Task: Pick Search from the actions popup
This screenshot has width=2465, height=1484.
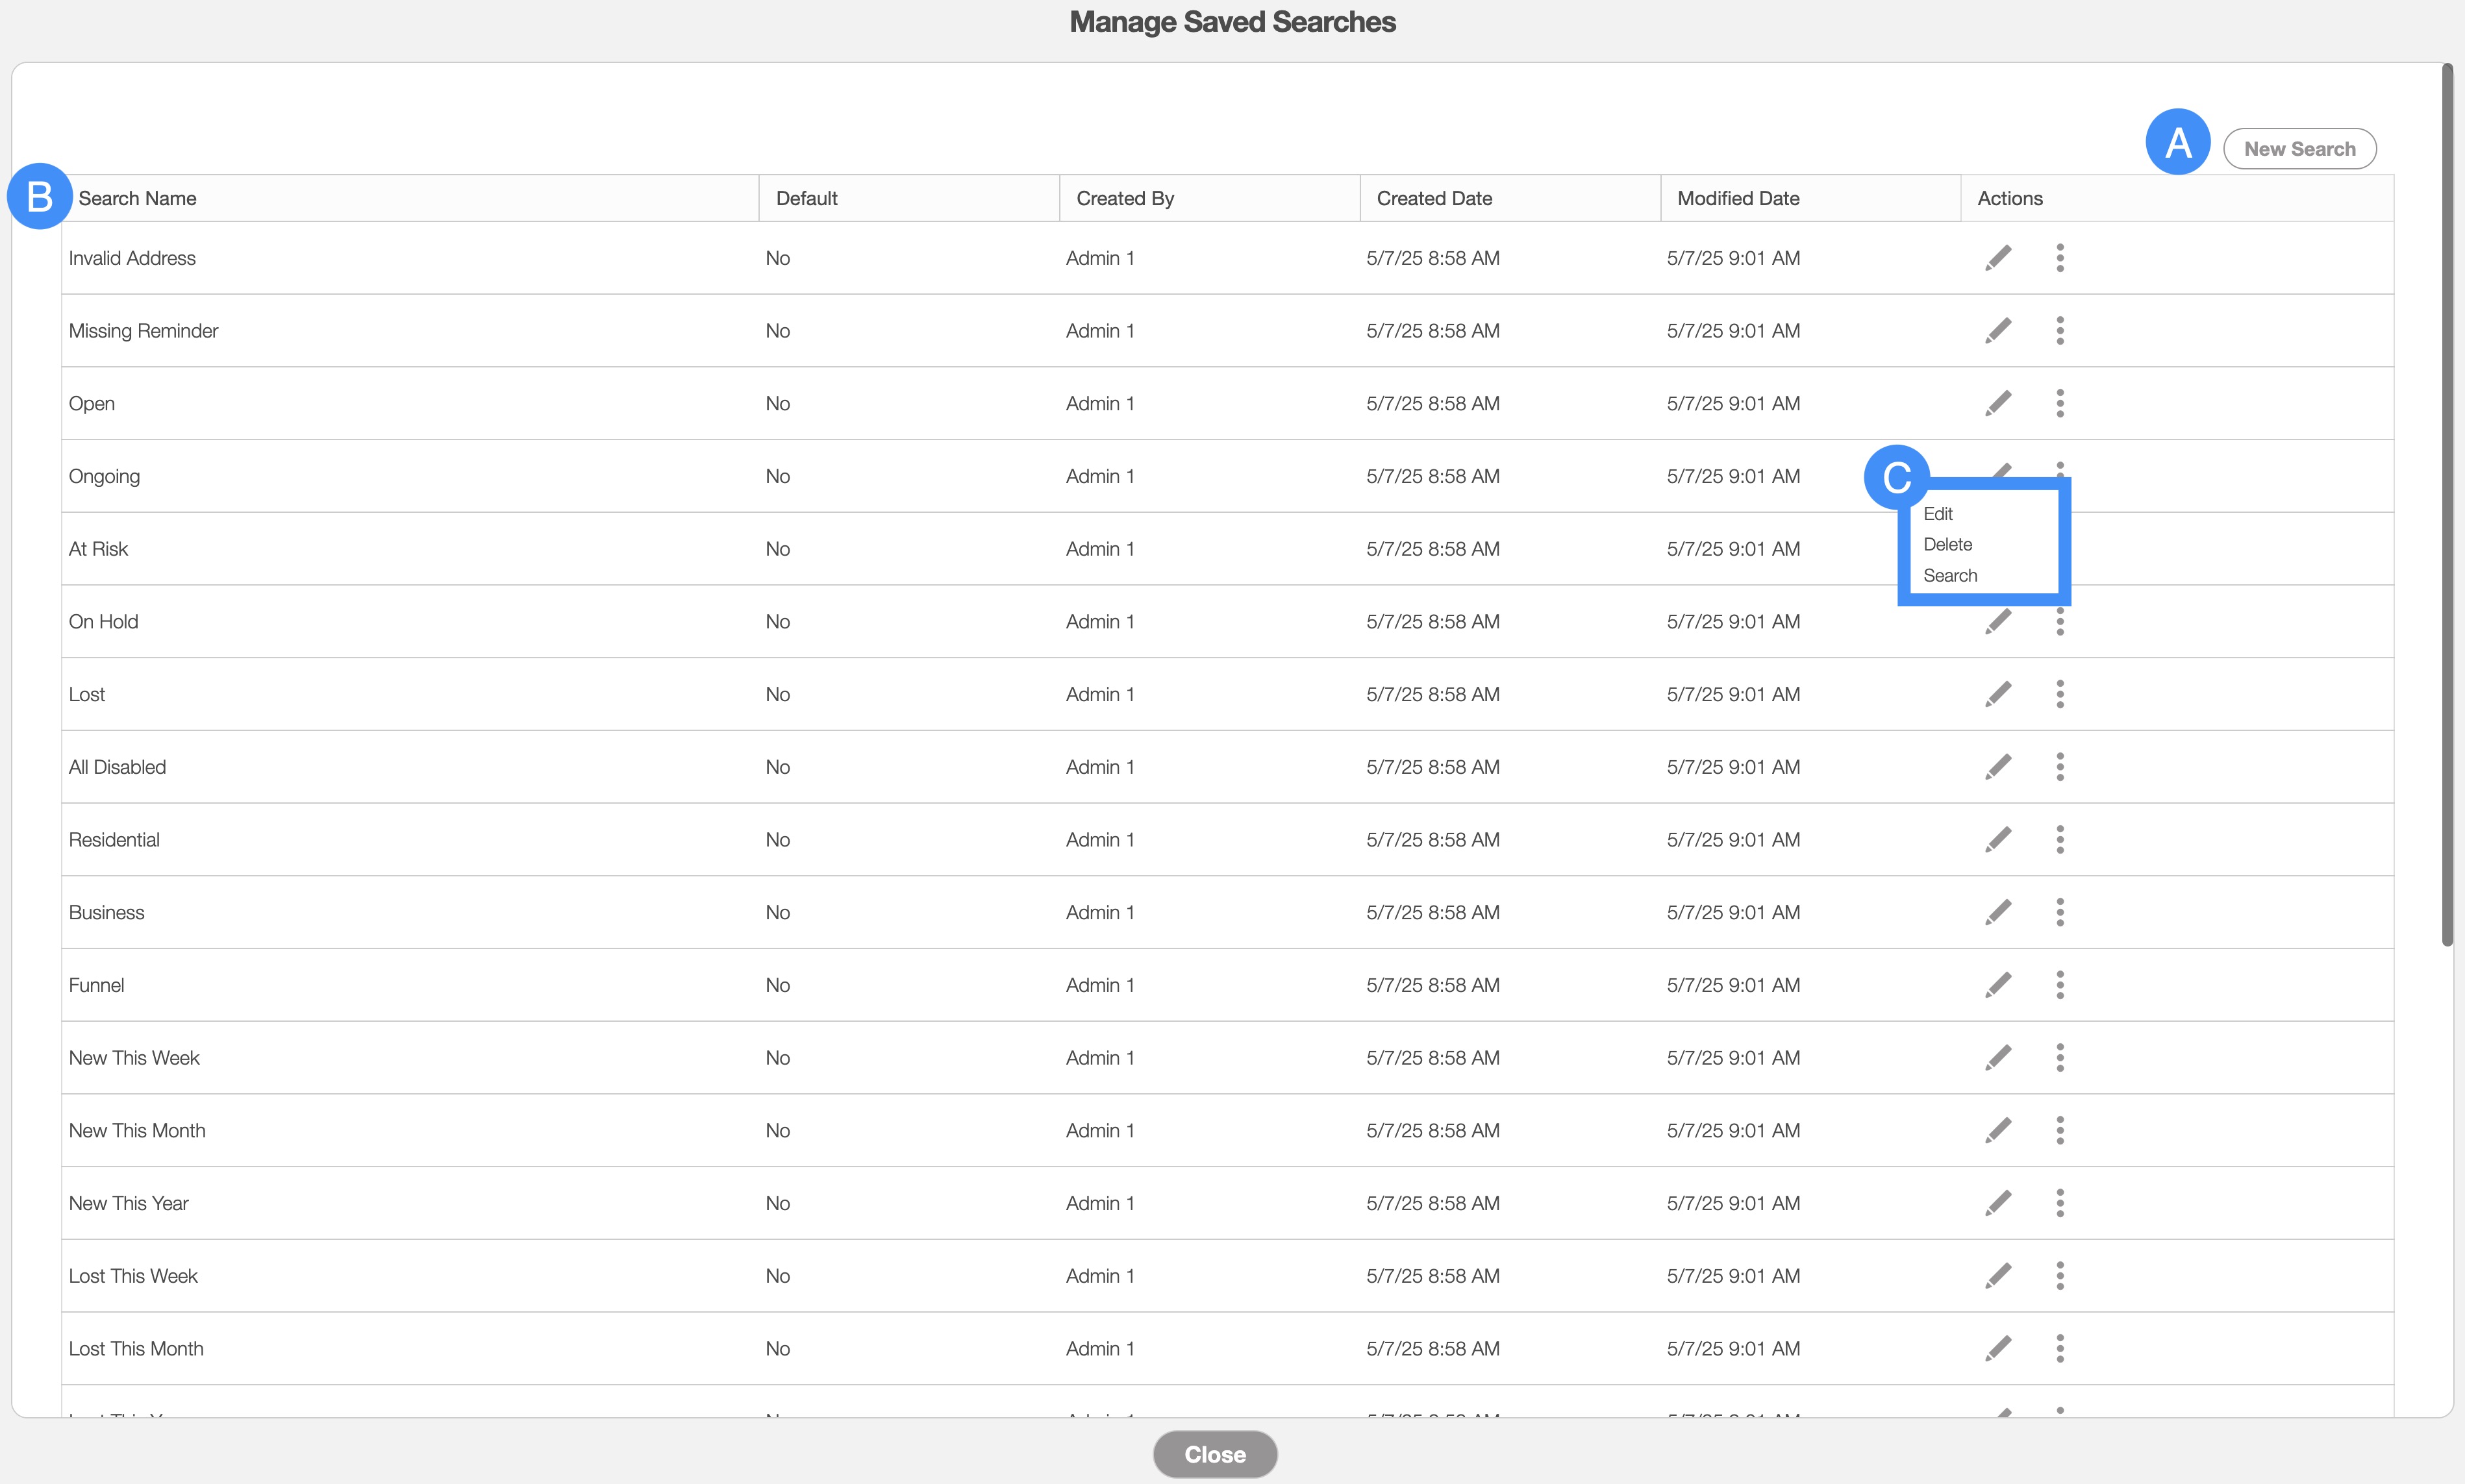Action: point(1950,576)
